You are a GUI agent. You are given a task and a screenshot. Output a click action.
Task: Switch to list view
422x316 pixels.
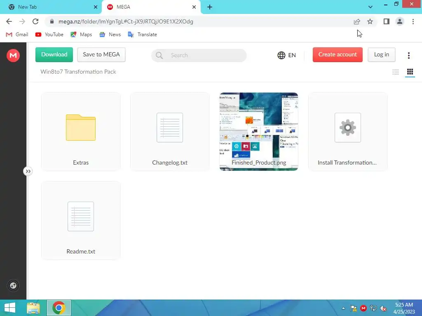[x=396, y=72]
